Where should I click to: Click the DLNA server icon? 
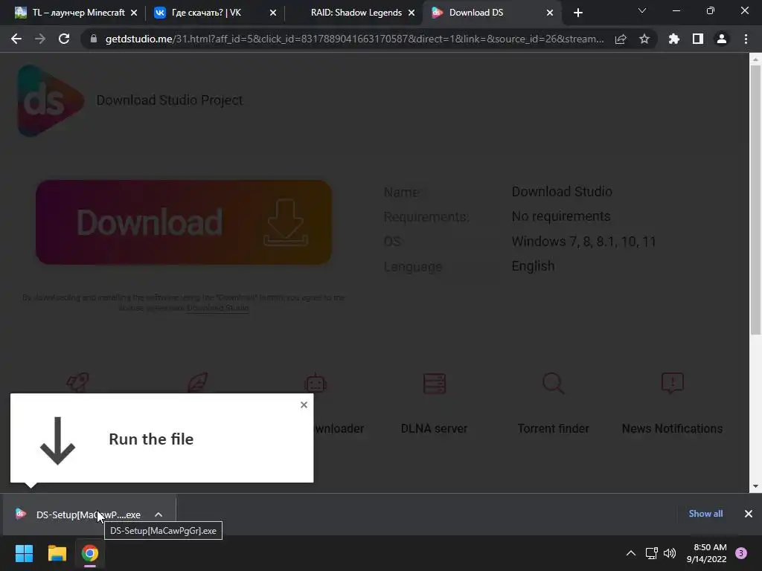(435, 384)
